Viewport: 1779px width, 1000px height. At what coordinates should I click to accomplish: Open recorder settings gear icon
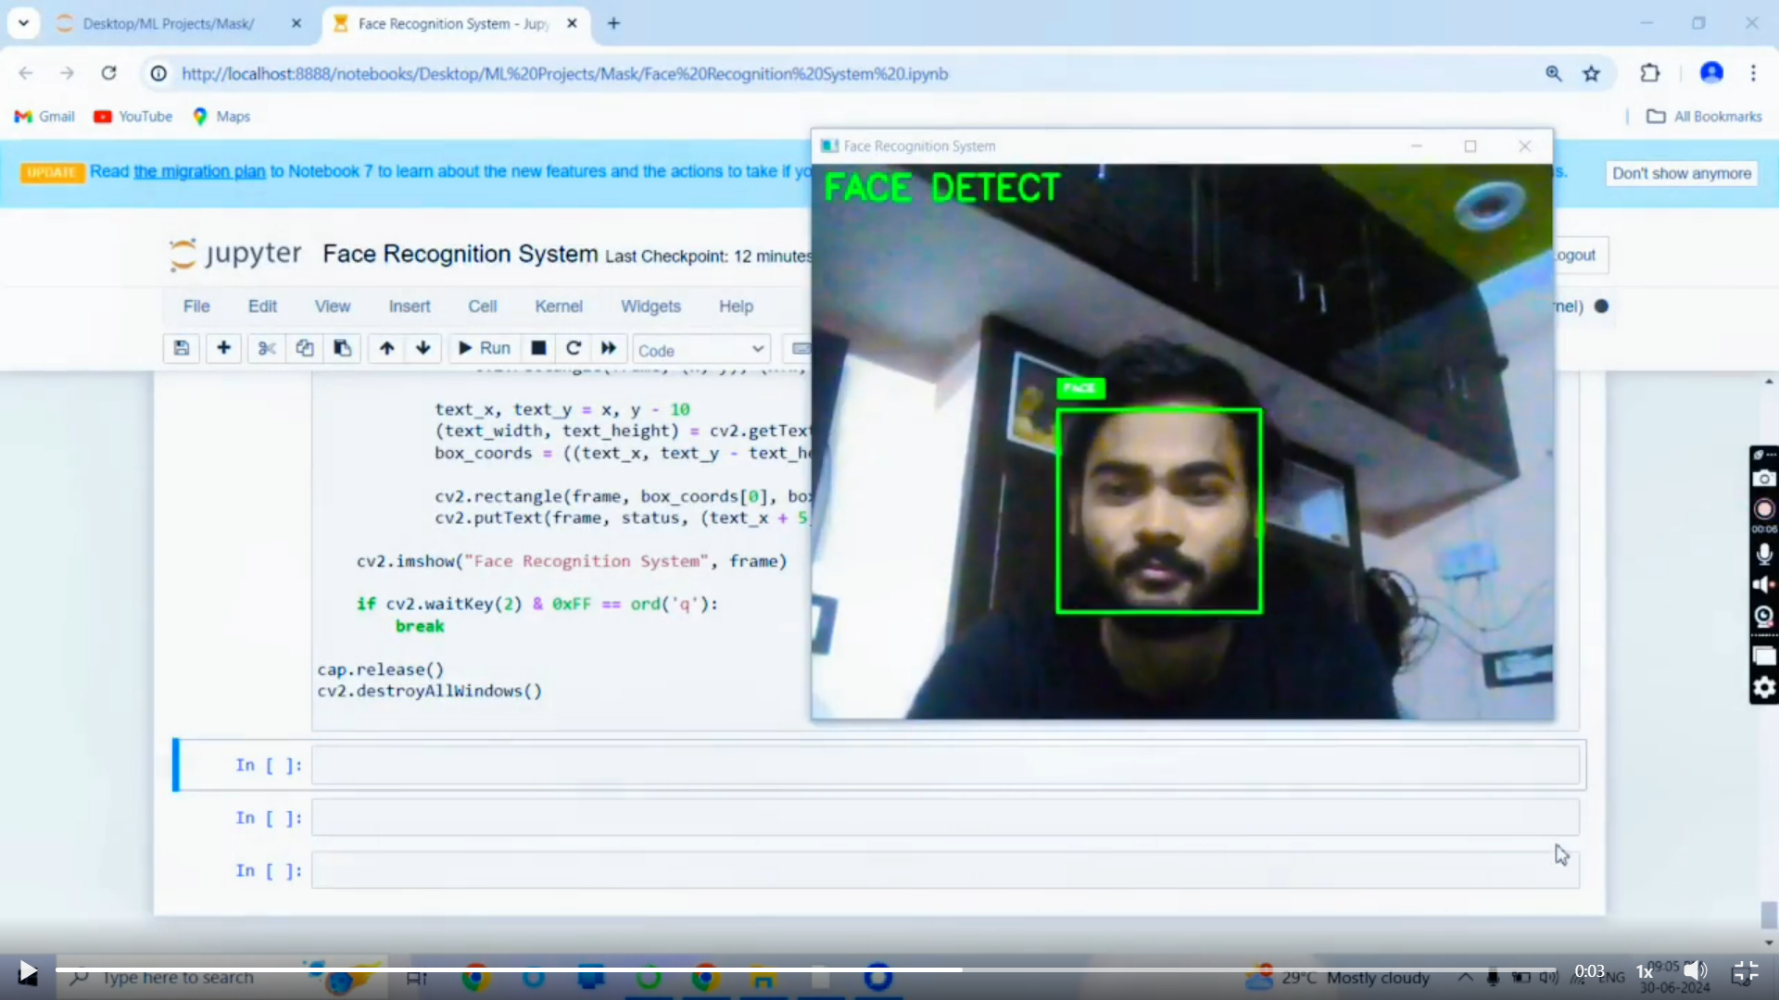(x=1764, y=687)
